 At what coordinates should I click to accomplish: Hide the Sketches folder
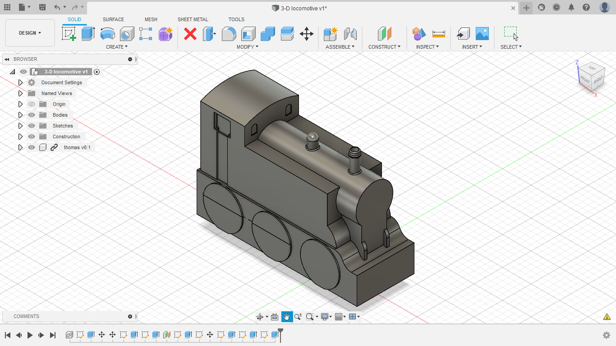[32, 126]
